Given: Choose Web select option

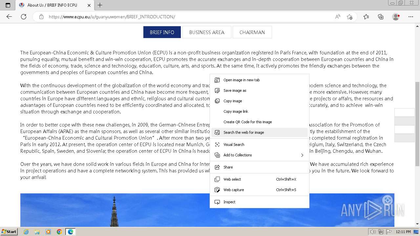Looking at the screenshot, I should pyautogui.click(x=260, y=179).
